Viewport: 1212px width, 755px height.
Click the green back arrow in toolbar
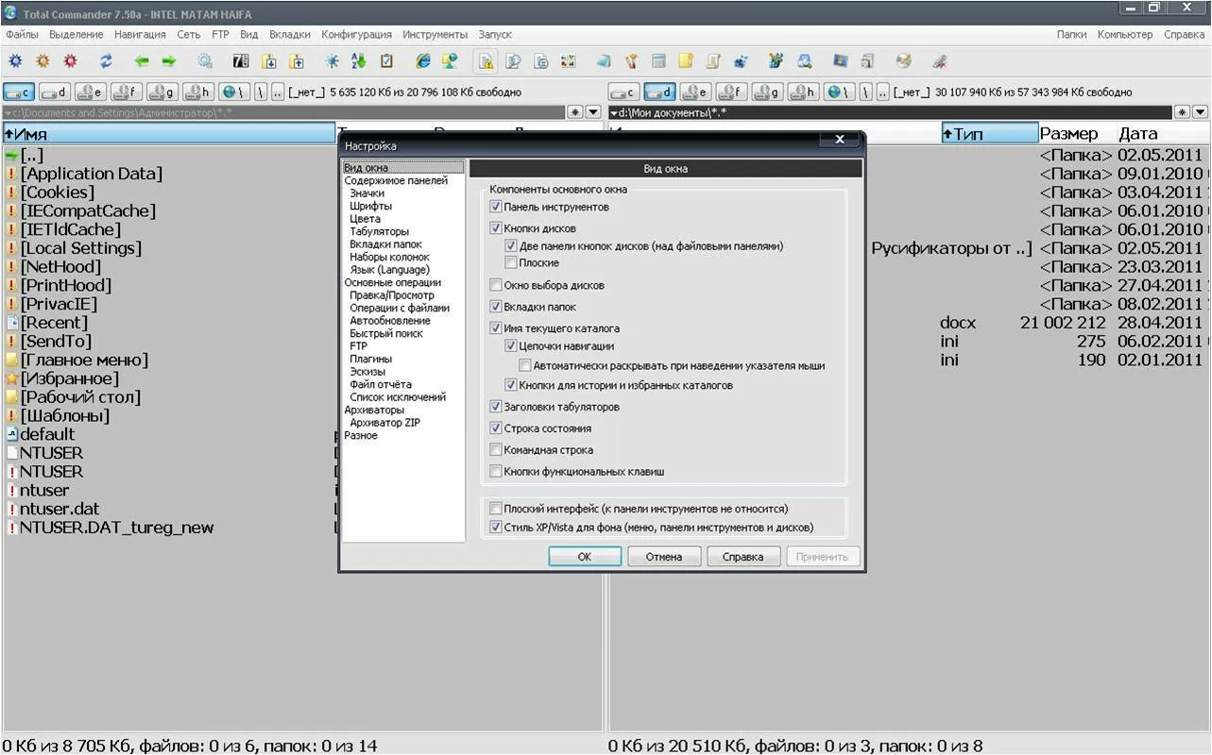pos(142,61)
